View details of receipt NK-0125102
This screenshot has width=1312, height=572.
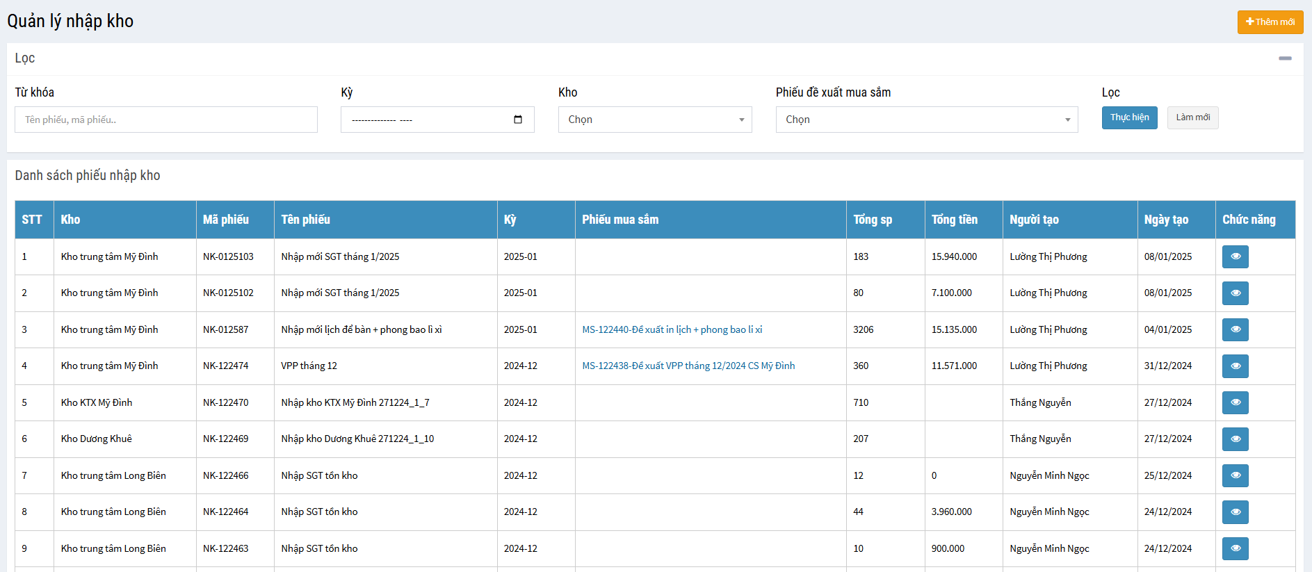pyautogui.click(x=1235, y=293)
